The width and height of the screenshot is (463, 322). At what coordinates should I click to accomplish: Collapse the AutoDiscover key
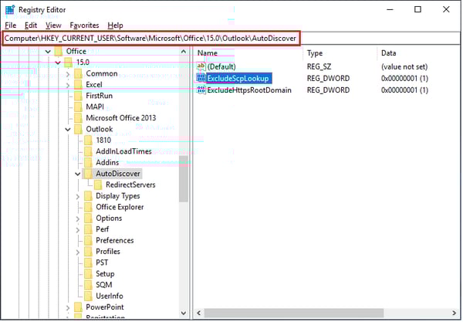click(78, 174)
